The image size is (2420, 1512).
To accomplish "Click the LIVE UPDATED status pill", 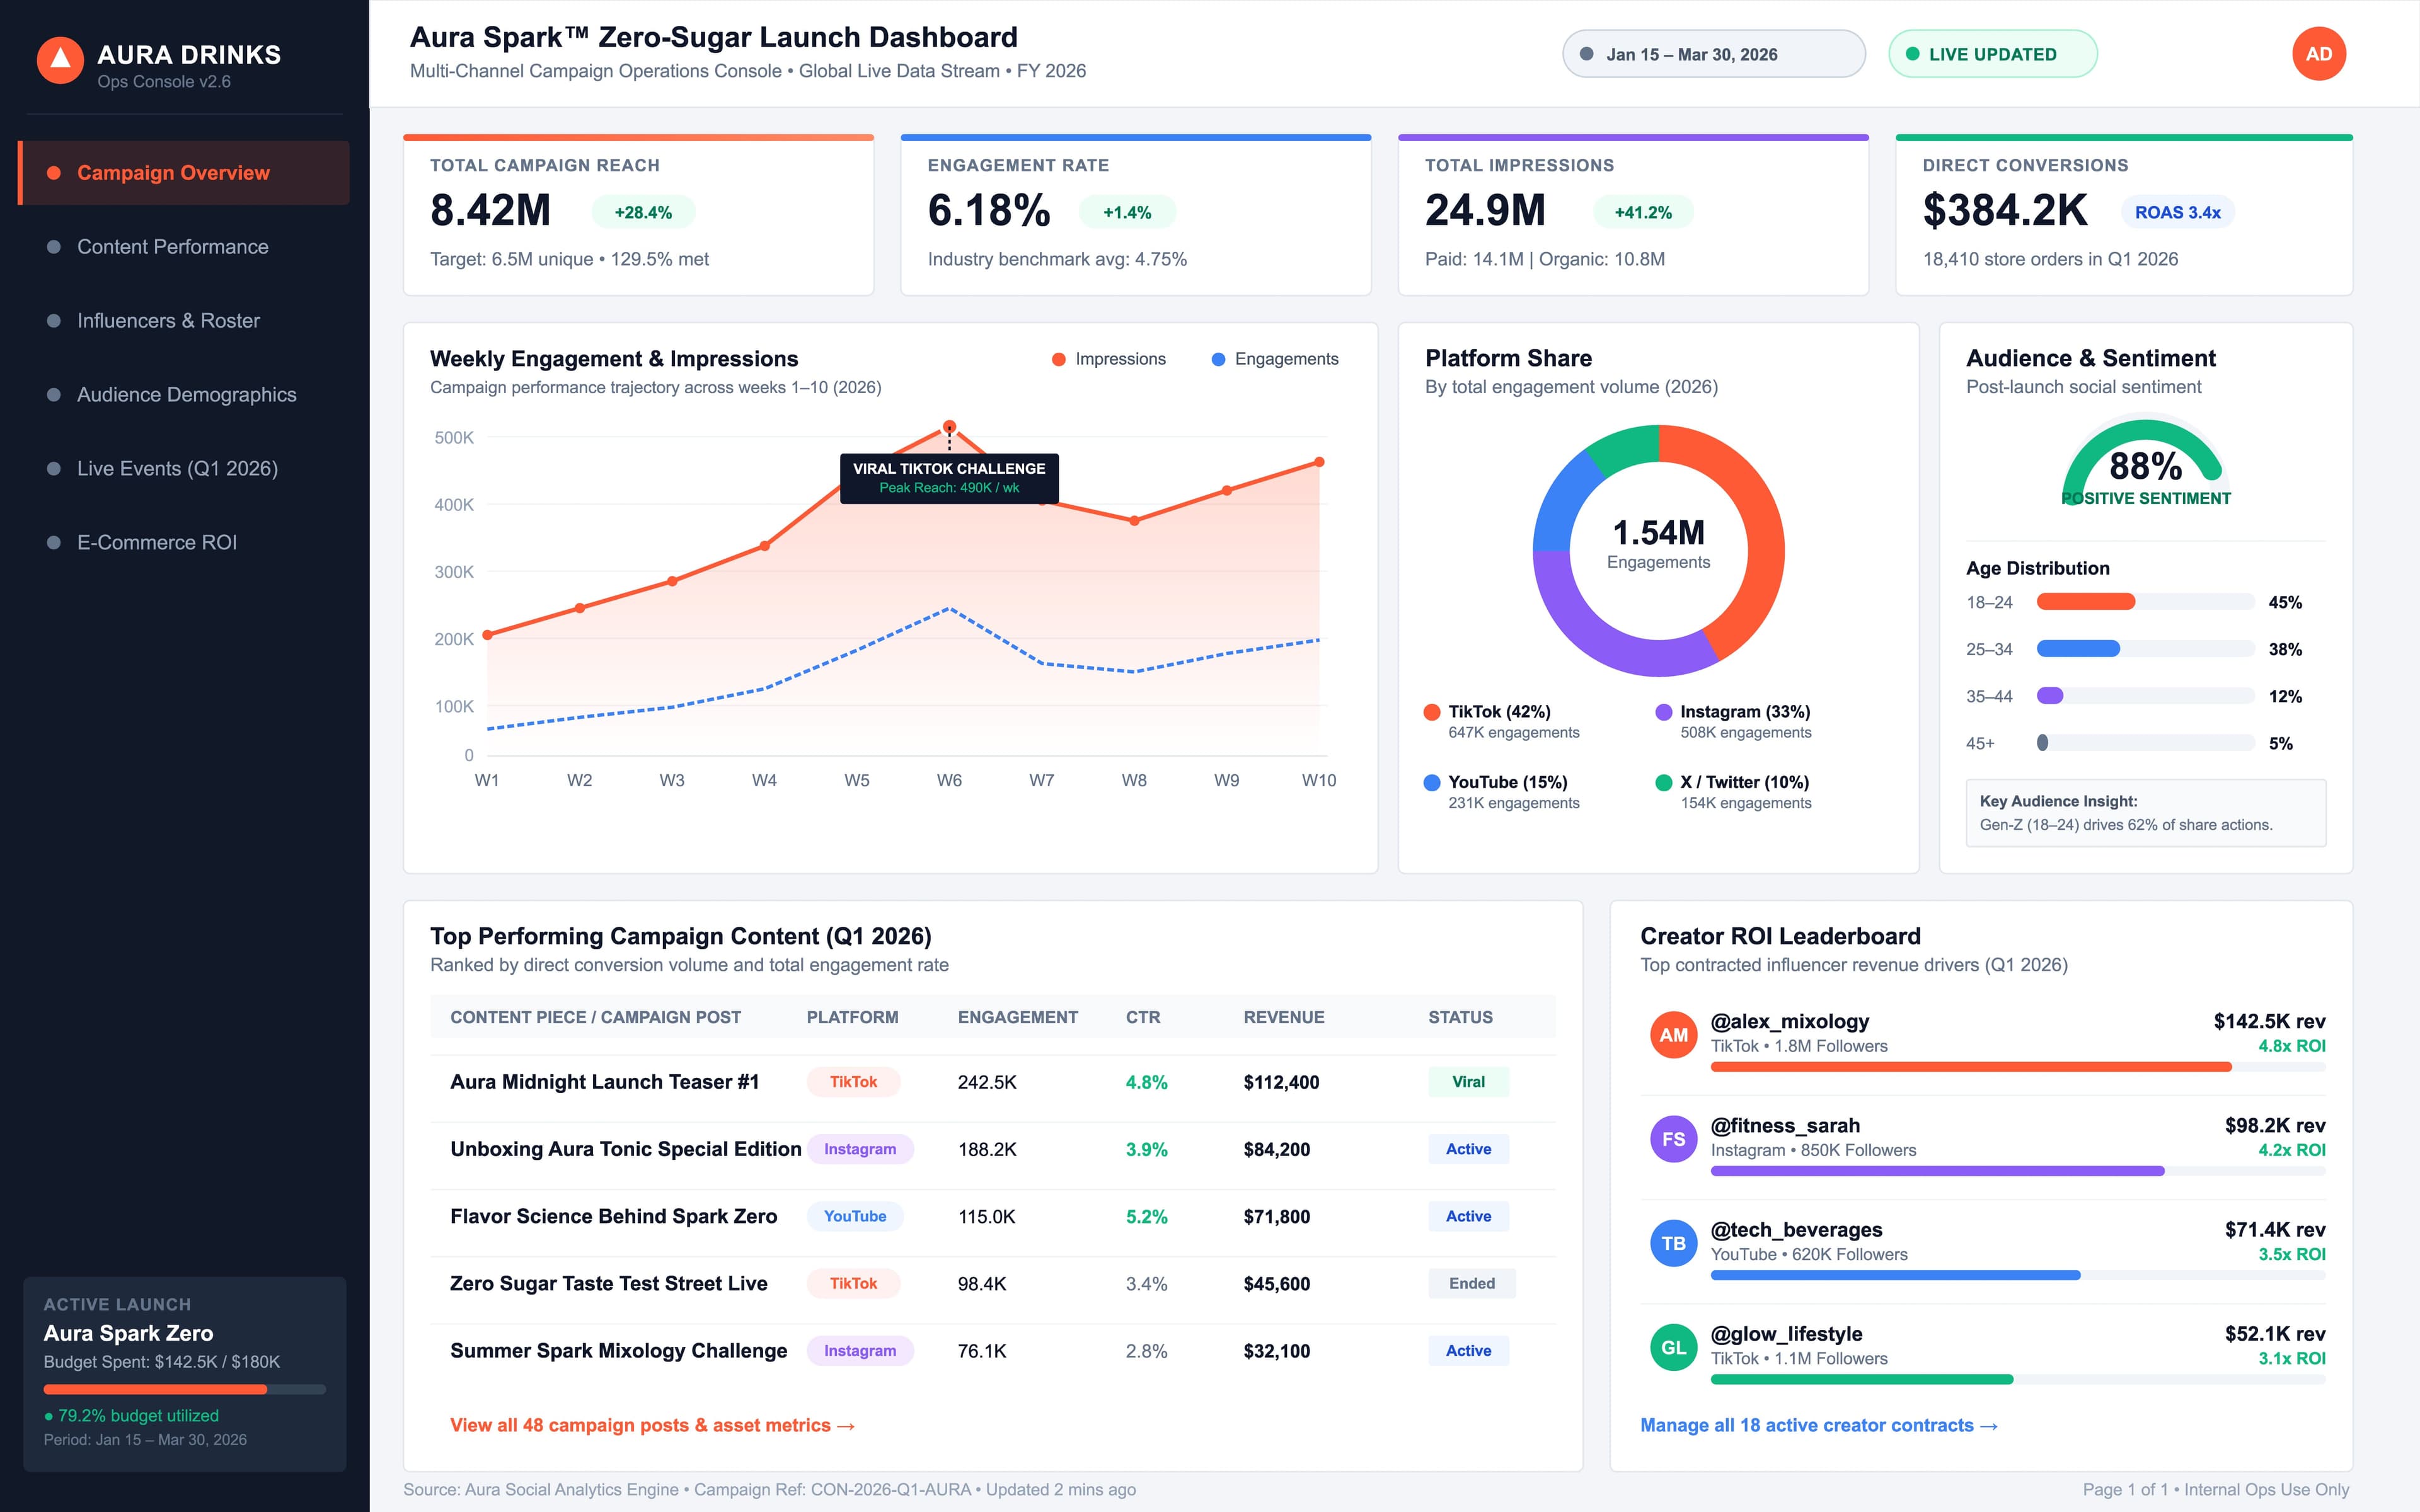I will (1992, 54).
